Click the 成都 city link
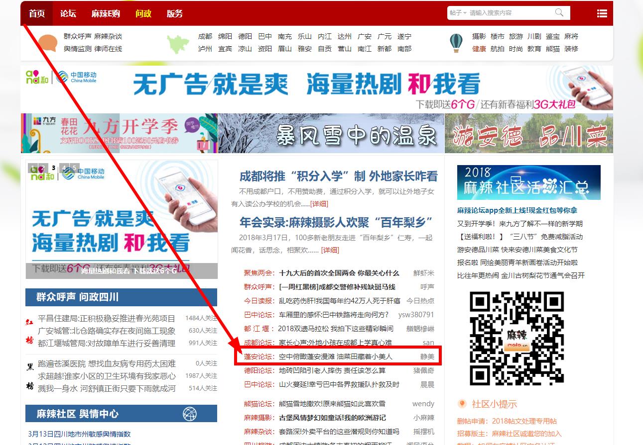 coord(205,36)
